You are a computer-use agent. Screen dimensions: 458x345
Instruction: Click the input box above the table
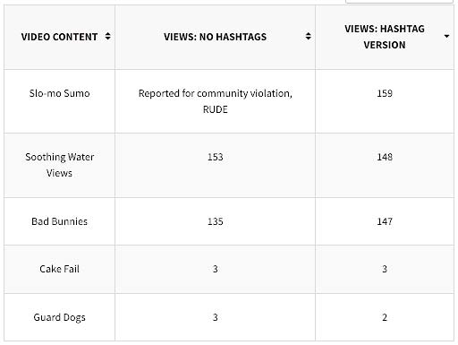point(399,1)
